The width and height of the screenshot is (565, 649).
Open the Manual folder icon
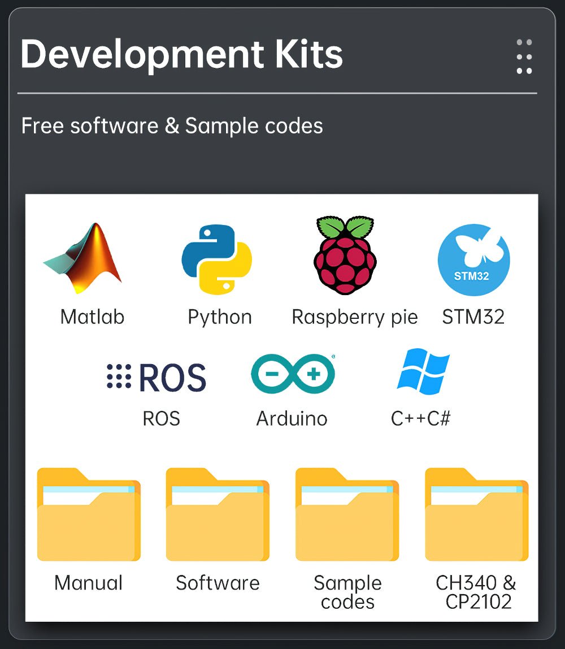[89, 515]
